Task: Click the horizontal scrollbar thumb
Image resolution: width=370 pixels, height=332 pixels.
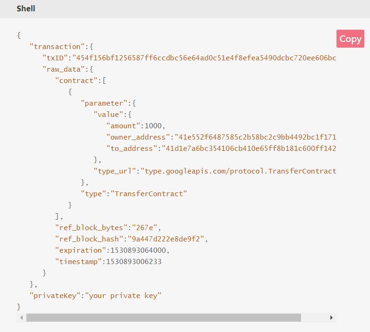Action: pos(163,318)
